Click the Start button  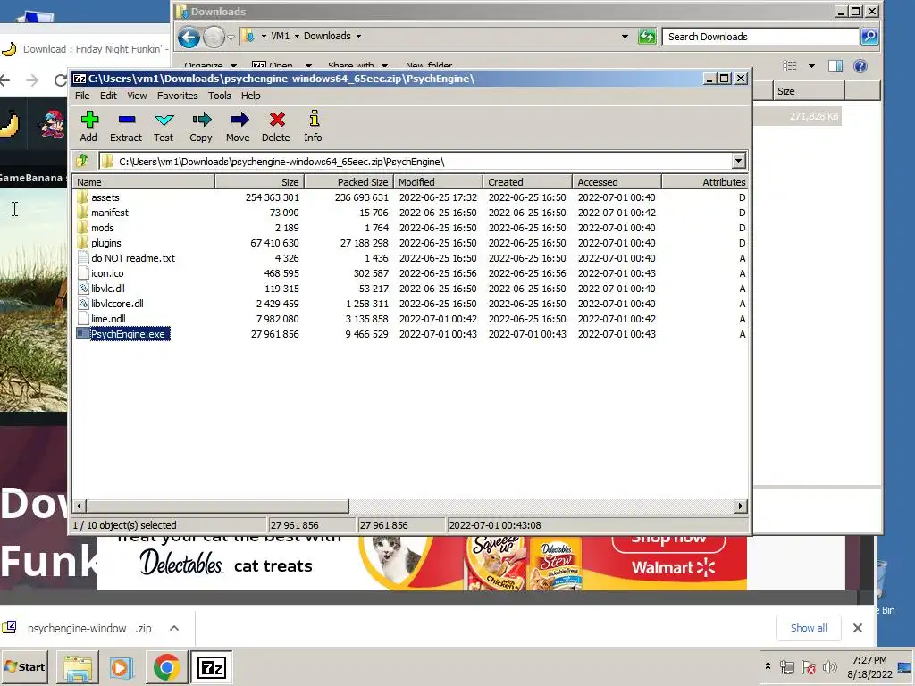24,667
